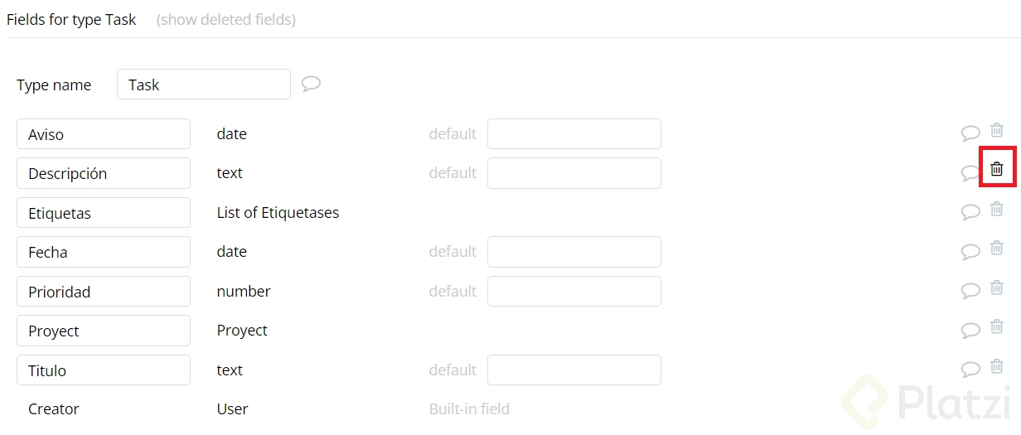Image resolution: width=1021 pixels, height=435 pixels.
Task: Add a comment on the Aviso field
Action: [970, 133]
